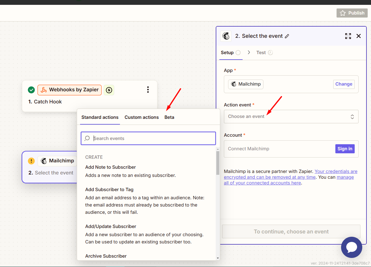Click the Test tab clock status icon
The image size is (371, 267).
[x=270, y=53]
